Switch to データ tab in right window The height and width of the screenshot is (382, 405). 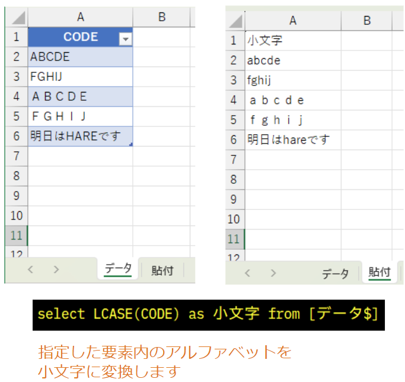(x=335, y=273)
